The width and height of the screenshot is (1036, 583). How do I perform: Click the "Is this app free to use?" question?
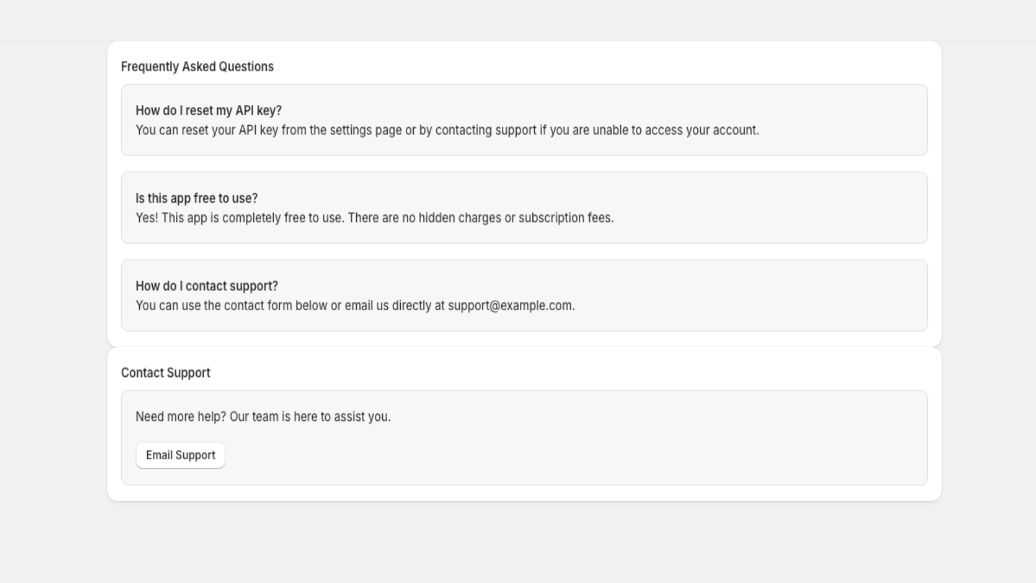point(196,198)
